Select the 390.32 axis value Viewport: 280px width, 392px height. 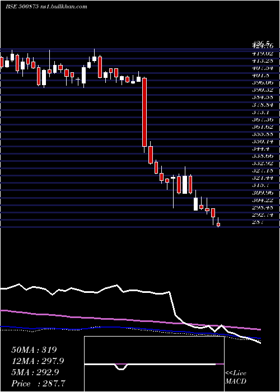click(x=263, y=90)
